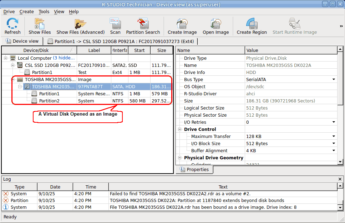Open Maximum Transfer 128 KB dropdown
The image size is (345, 223).
[x=334, y=136]
